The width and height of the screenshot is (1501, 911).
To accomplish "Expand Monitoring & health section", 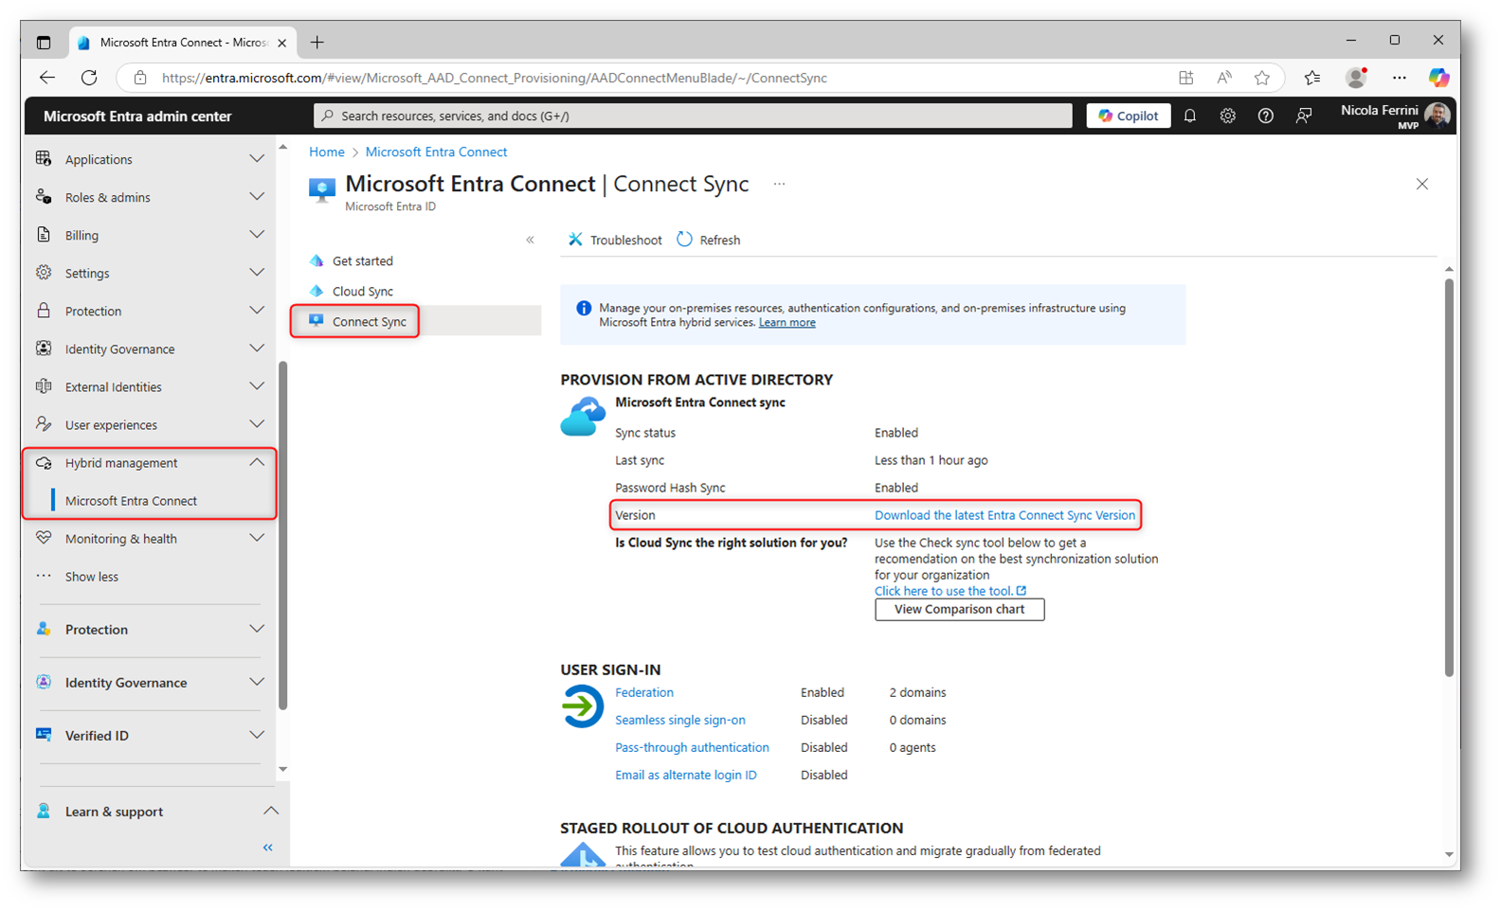I will click(150, 538).
